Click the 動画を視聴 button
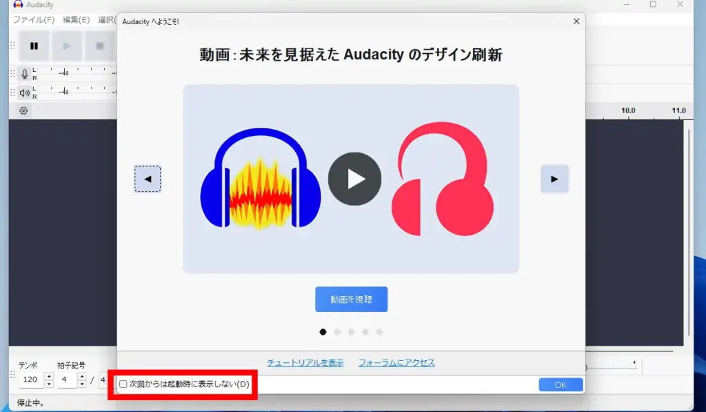 point(351,299)
